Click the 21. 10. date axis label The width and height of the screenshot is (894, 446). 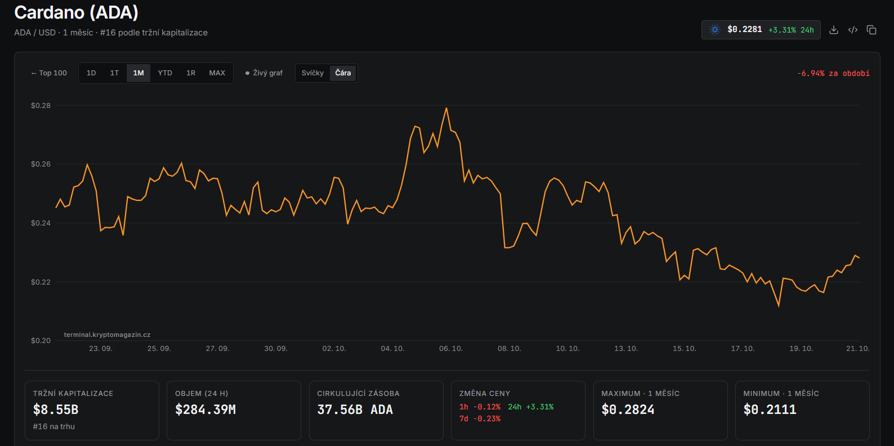point(858,349)
